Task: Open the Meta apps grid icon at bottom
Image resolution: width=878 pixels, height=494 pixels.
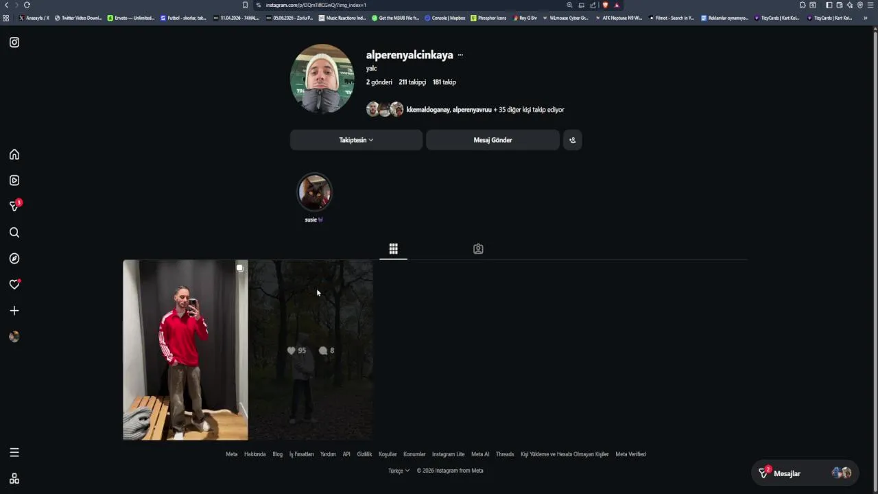Action: [14, 478]
